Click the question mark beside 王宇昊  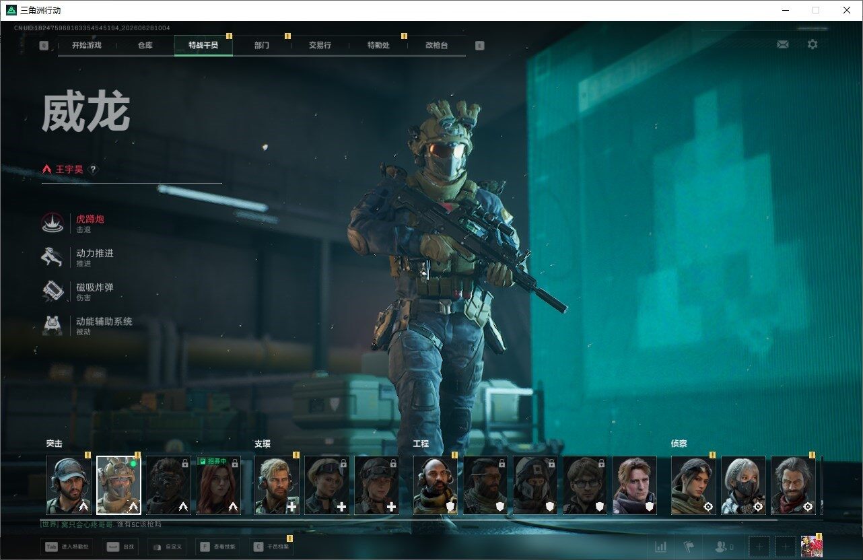[93, 170]
